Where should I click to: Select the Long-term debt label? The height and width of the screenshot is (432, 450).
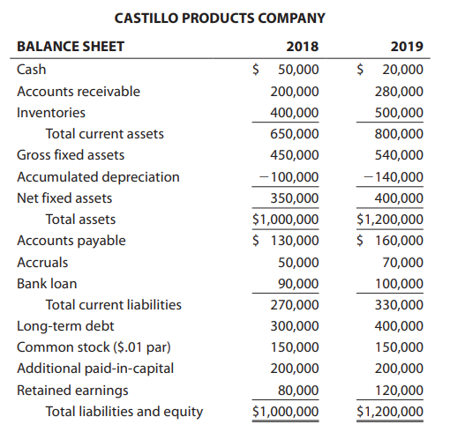pyautogui.click(x=65, y=326)
